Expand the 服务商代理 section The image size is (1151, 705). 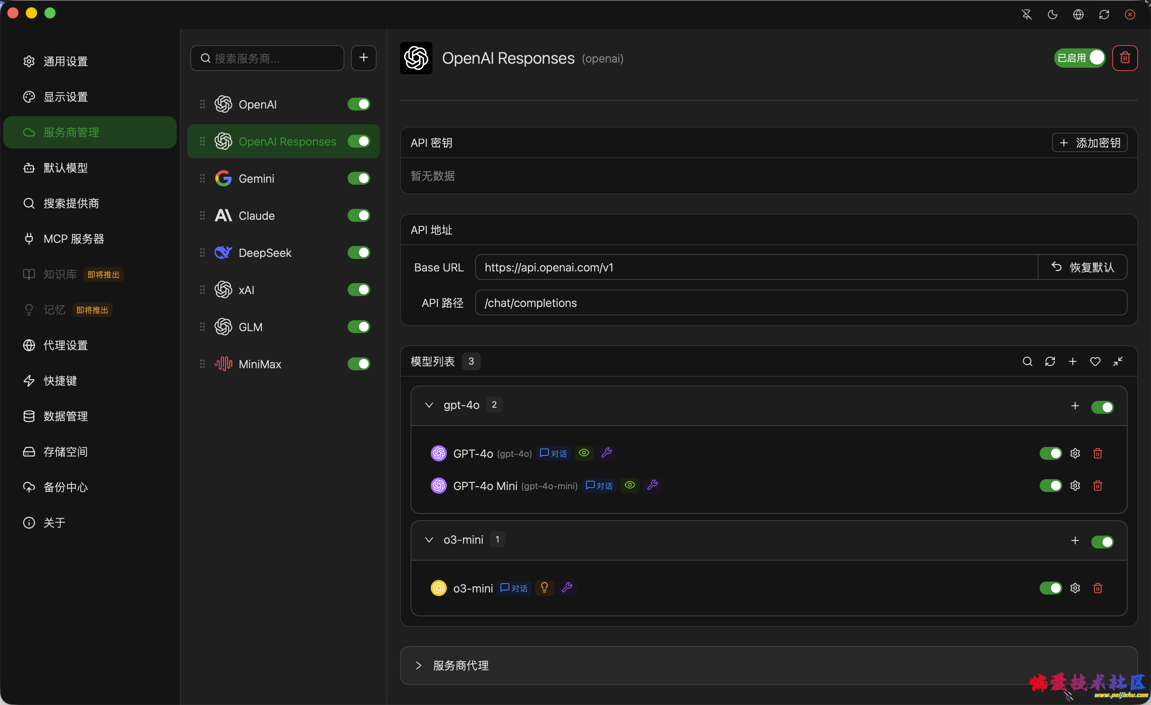(419, 666)
